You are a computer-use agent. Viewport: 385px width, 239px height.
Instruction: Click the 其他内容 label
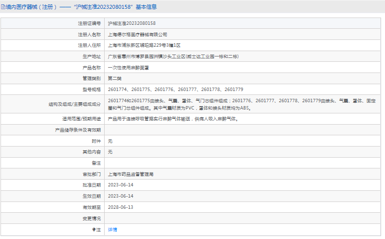pos(92,152)
